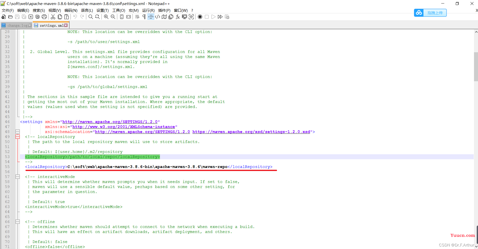Click the Print toolbar icon
The image size is (478, 249).
(44, 17)
